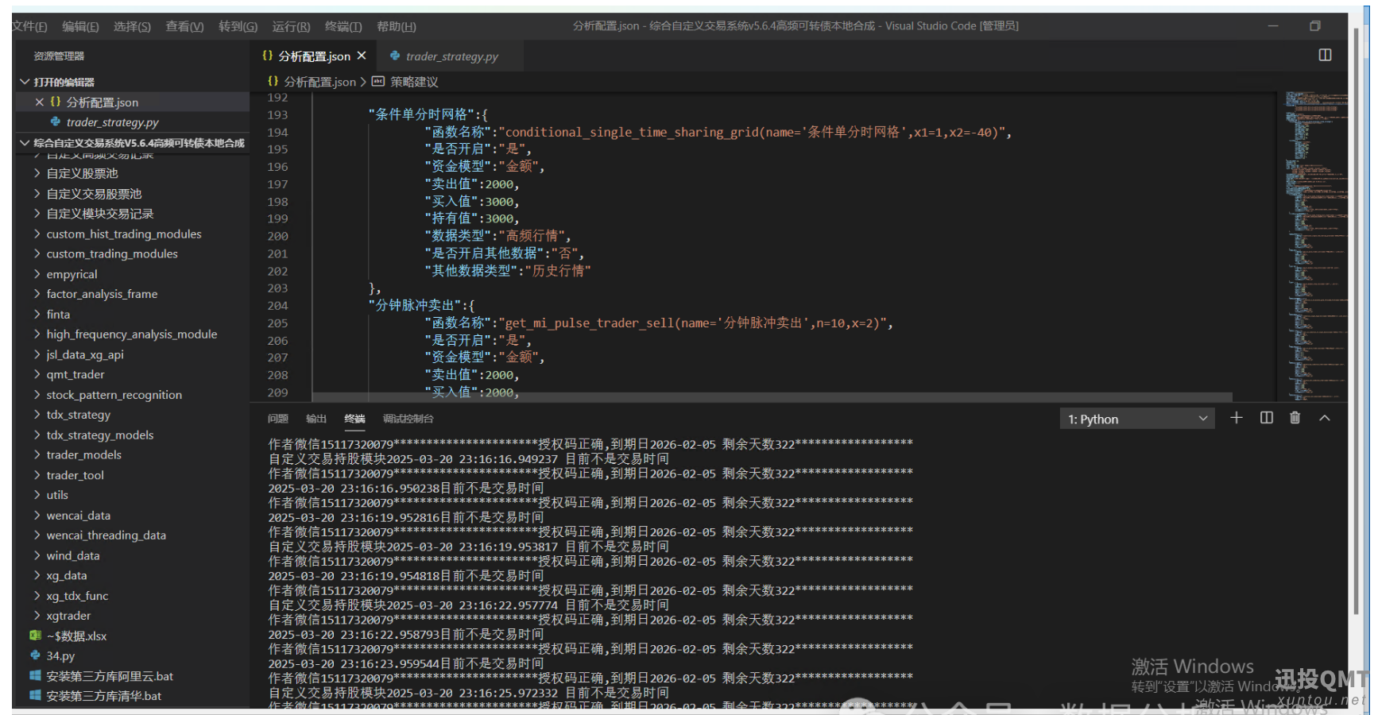Open the finta folder
The width and height of the screenshot is (1378, 715).
click(x=58, y=315)
